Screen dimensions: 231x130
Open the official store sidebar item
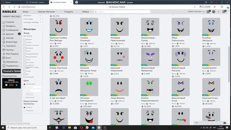11,62
